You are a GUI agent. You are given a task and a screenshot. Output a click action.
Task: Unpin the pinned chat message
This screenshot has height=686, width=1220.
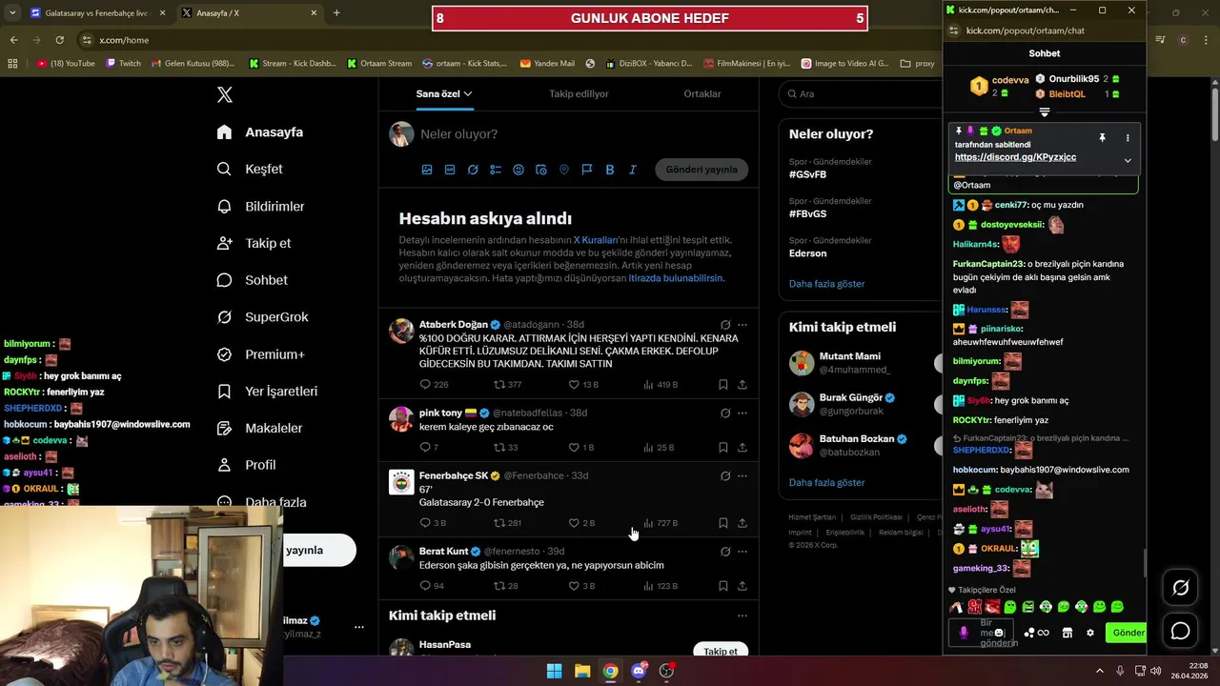coord(1102,138)
